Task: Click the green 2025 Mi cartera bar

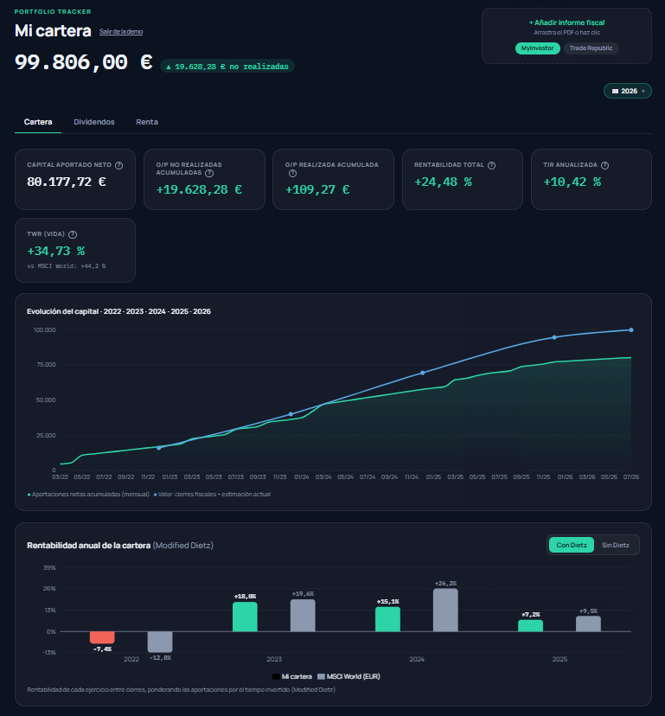Action: (x=531, y=626)
